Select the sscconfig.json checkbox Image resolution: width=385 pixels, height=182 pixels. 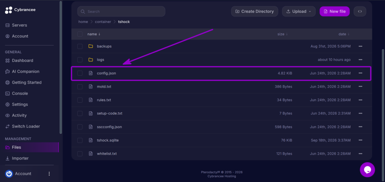click(x=80, y=127)
